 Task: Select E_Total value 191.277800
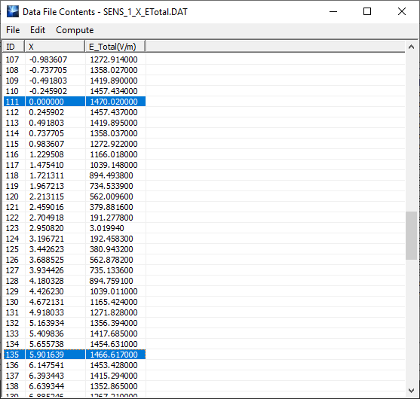[x=111, y=218]
